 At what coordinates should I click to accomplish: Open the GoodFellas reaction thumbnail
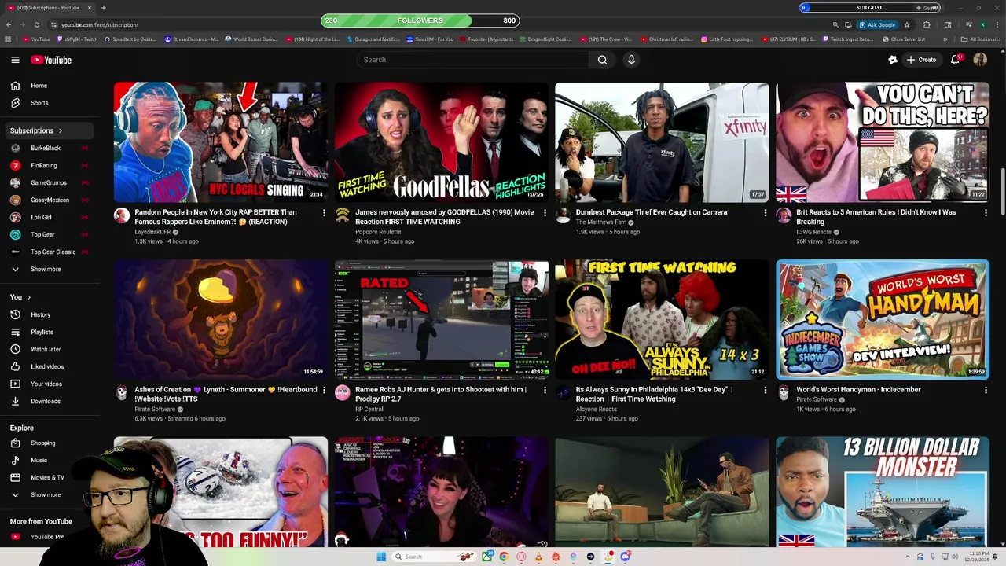pos(442,142)
